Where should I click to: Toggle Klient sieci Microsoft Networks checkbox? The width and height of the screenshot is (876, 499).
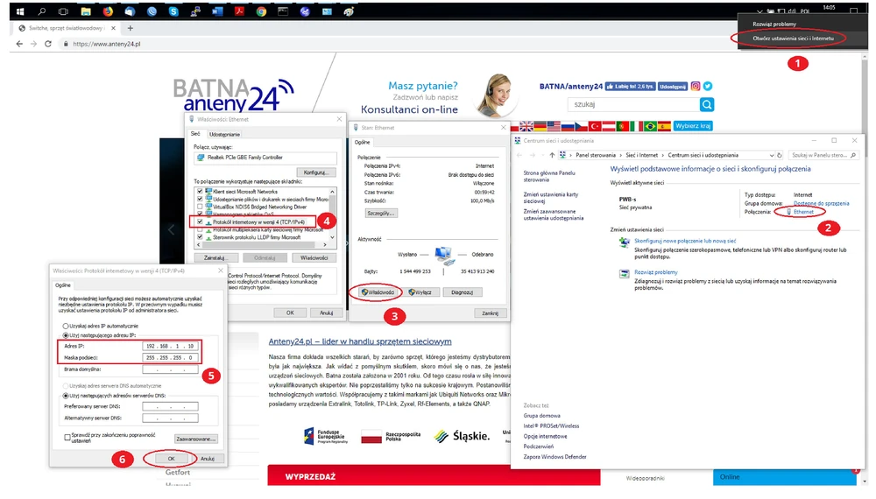[x=201, y=191]
